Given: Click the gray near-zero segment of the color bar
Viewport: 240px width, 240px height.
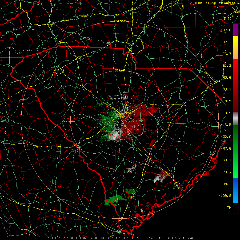Looking at the screenshot, I should 235,118.
